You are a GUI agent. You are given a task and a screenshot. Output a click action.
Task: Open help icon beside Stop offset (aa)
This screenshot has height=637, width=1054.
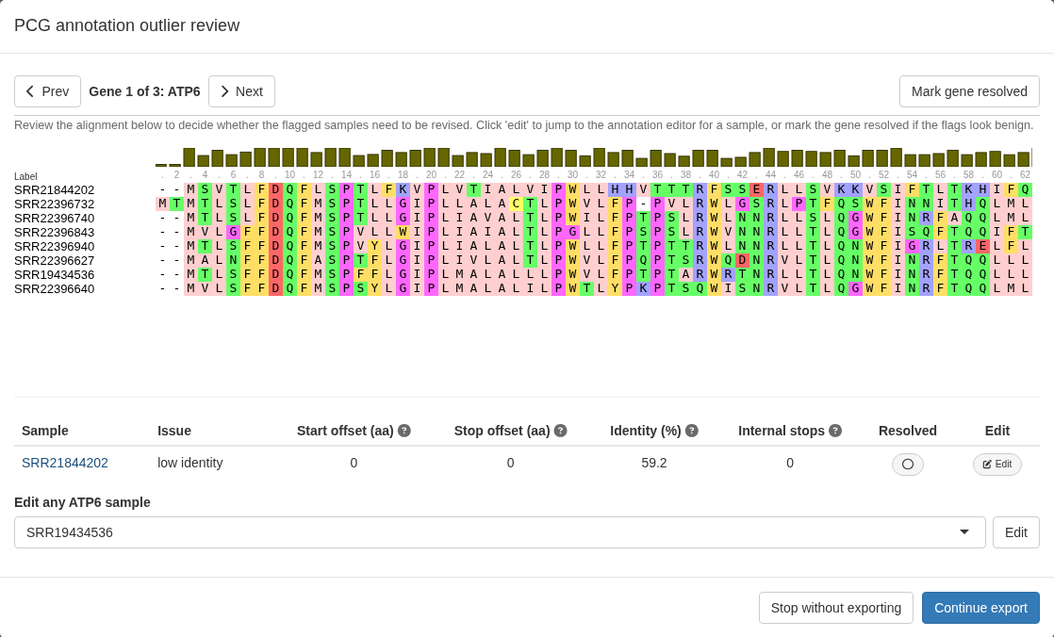[560, 431]
